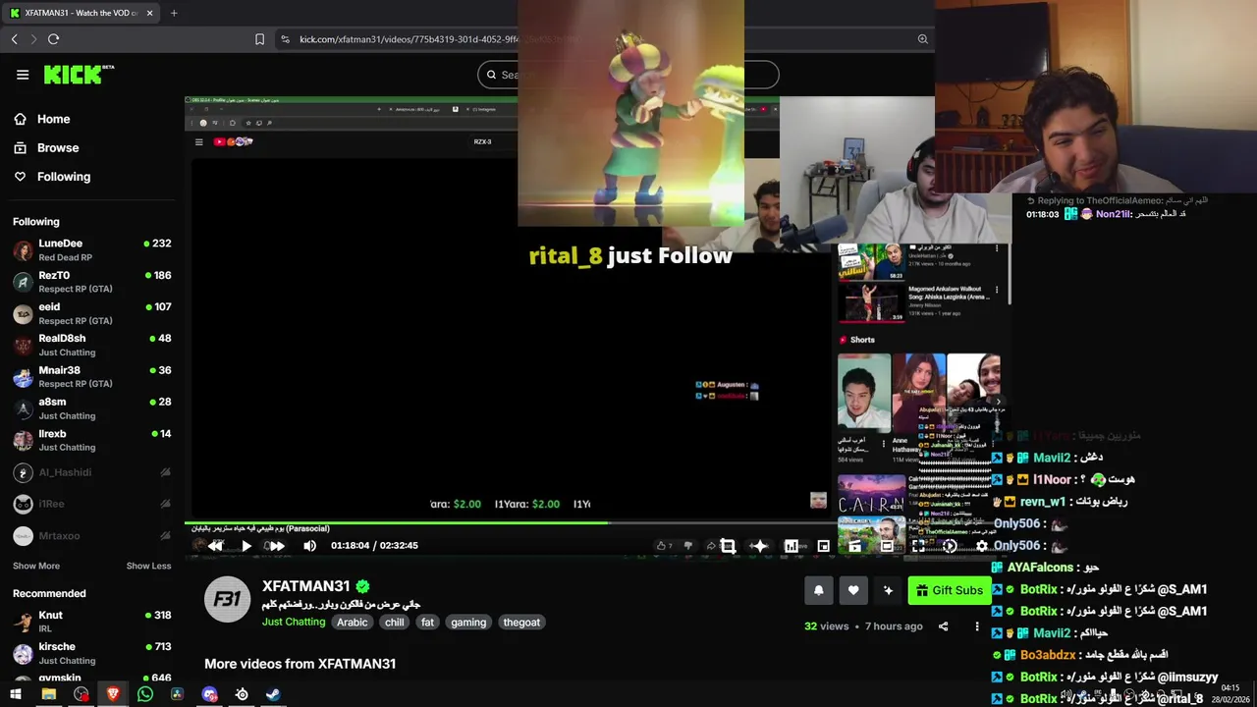Open Steam from the taskbar

point(273,694)
